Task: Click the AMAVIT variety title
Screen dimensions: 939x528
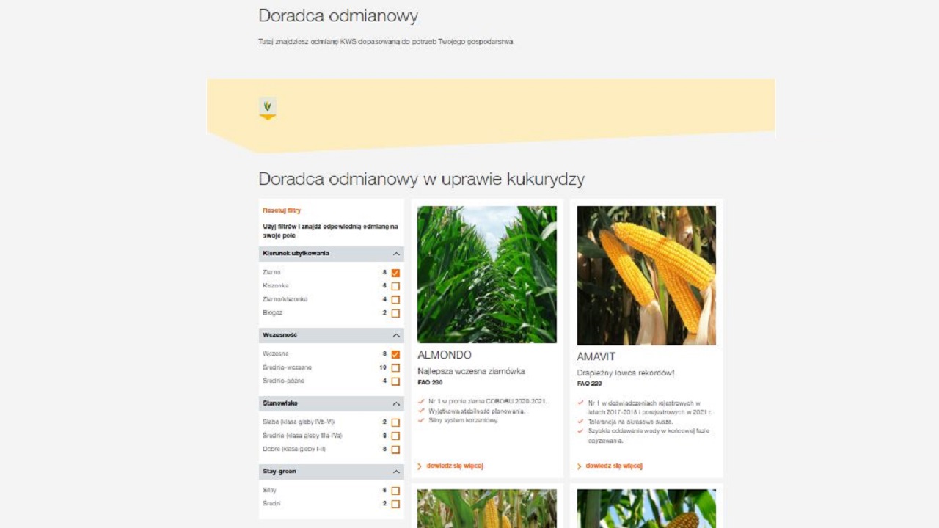Action: click(596, 356)
